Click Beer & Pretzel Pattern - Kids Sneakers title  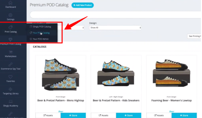(x=116, y=101)
